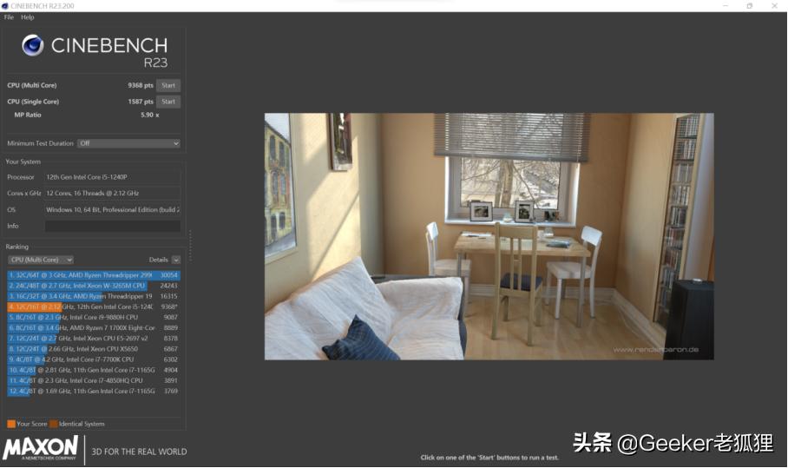Expand the ranking Details arrow

pyautogui.click(x=176, y=260)
